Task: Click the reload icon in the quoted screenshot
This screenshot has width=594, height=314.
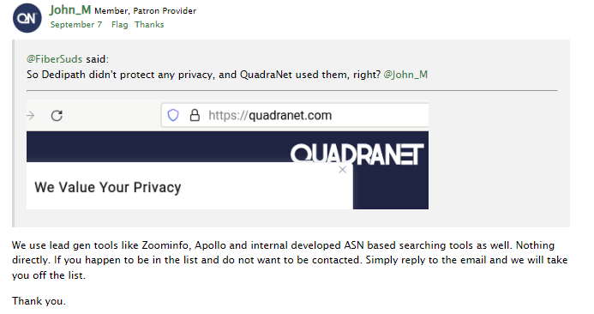Action: click(x=57, y=115)
